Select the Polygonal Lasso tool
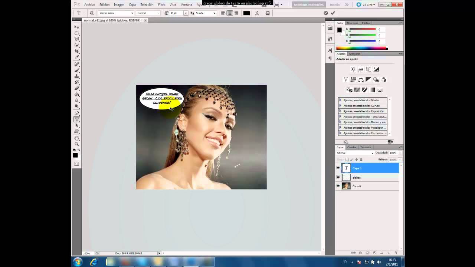Image resolution: width=475 pixels, height=267 pixels. 77,39
